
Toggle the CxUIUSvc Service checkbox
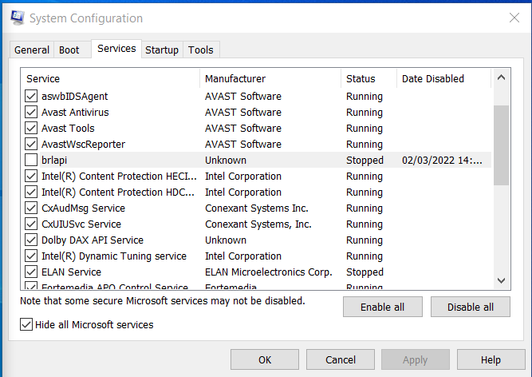click(31, 224)
